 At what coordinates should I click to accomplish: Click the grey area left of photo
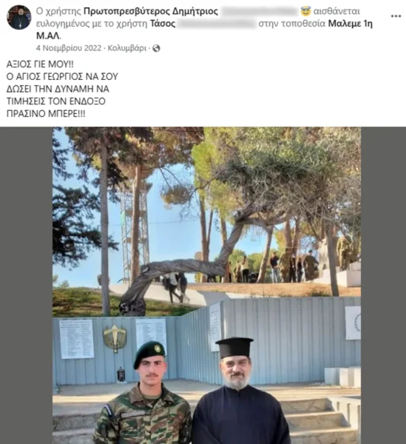(x=27, y=286)
